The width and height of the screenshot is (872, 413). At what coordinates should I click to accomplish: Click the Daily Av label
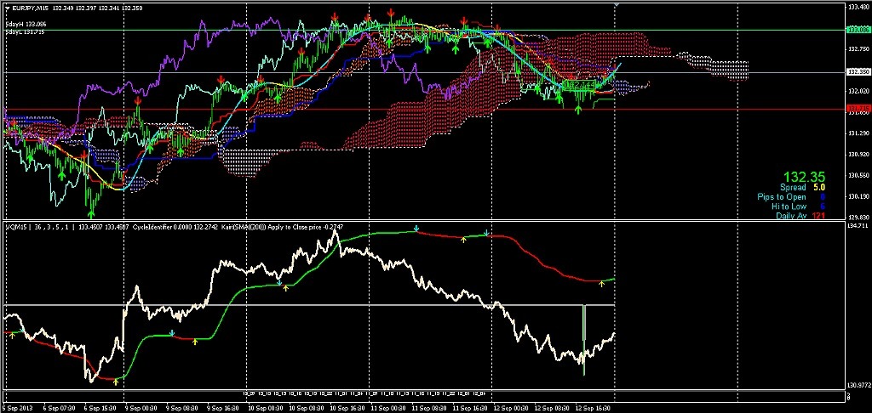[791, 215]
